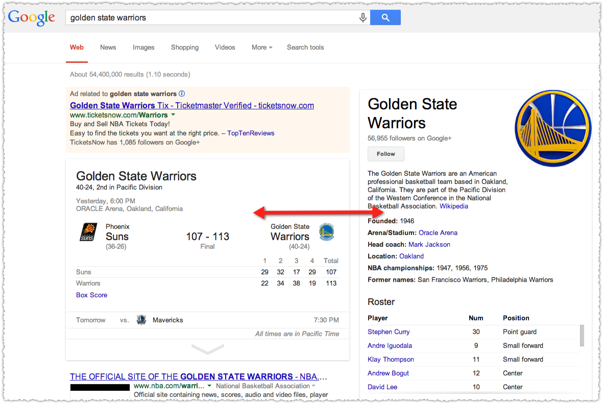Open the Wikipedia link
The height and width of the screenshot is (404, 603).
454,206
